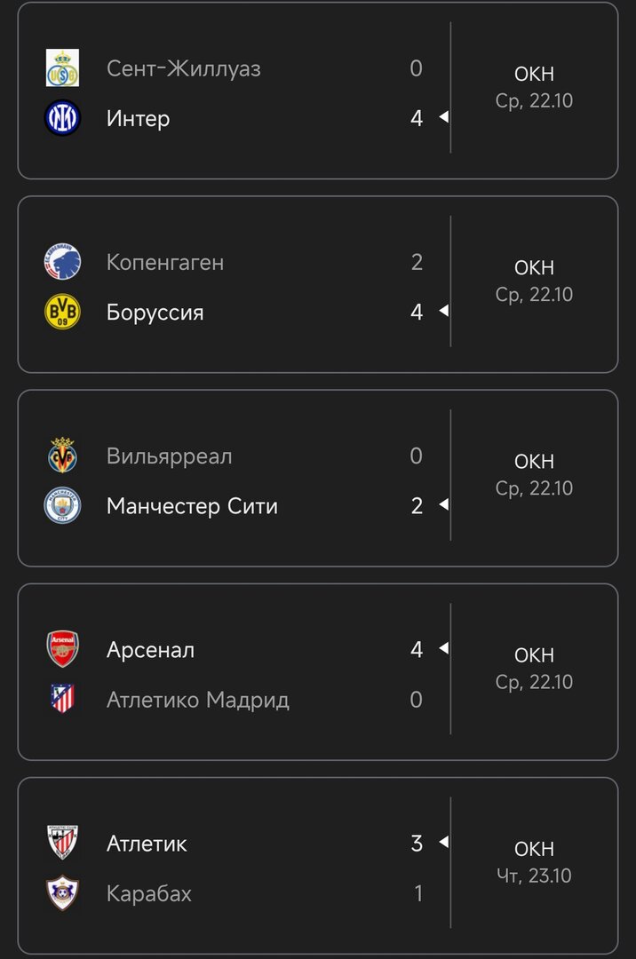The width and height of the screenshot is (636, 959).
Task: Select the Borussia BVB logo
Action: [62, 312]
